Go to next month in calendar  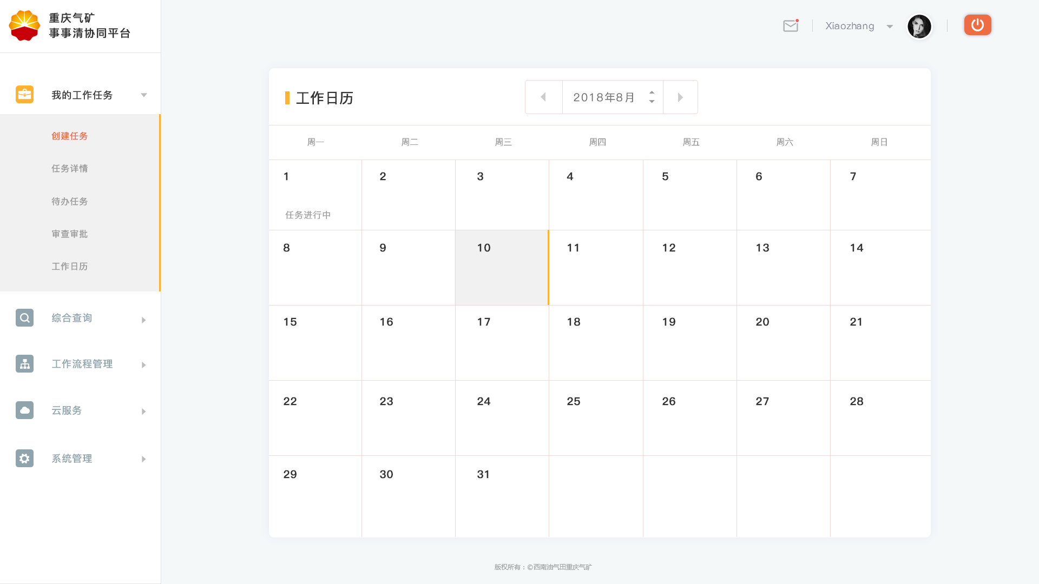(680, 97)
